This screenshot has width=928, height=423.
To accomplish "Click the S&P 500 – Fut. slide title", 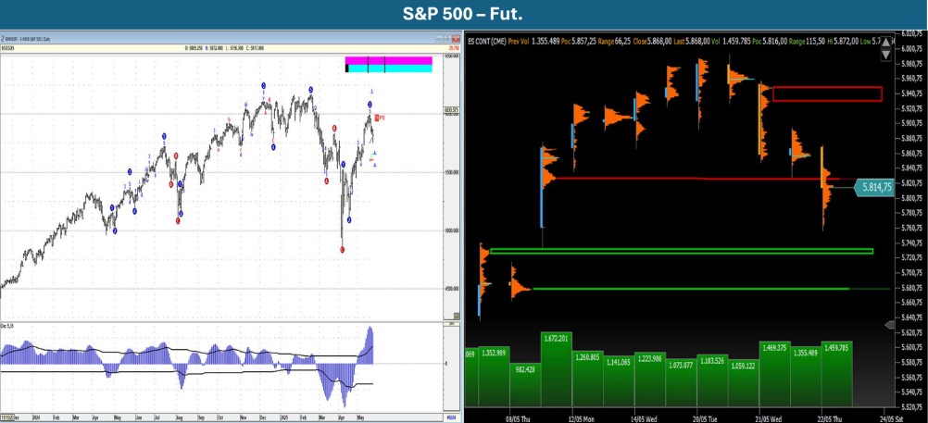I will [464, 14].
